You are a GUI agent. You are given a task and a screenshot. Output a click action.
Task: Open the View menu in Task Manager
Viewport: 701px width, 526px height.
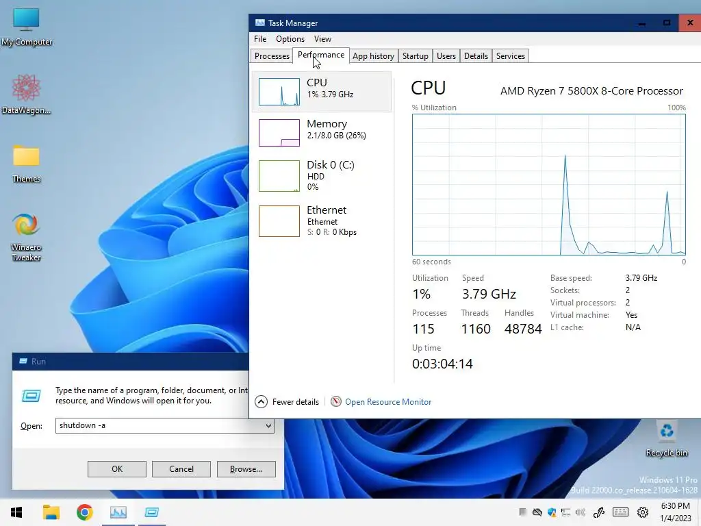tap(322, 39)
